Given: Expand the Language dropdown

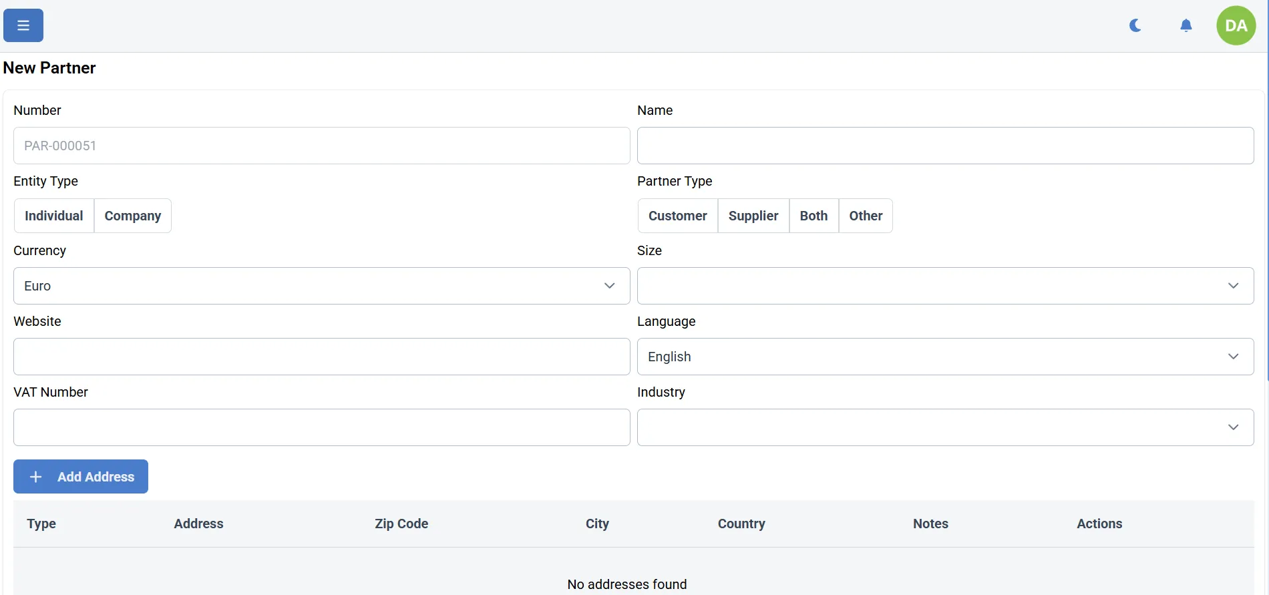Looking at the screenshot, I should point(945,357).
